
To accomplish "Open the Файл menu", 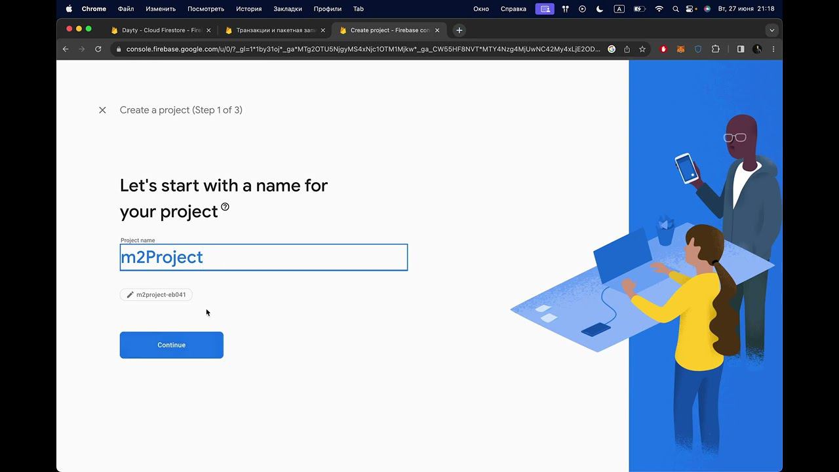I will [126, 9].
